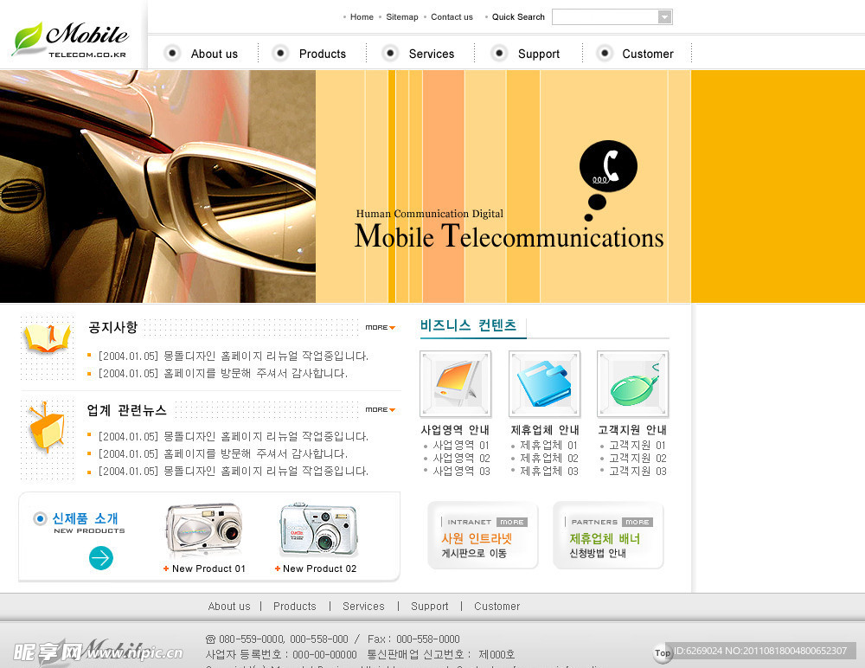The width and height of the screenshot is (865, 668).
Task: Open the Contact us link
Action: [x=452, y=17]
